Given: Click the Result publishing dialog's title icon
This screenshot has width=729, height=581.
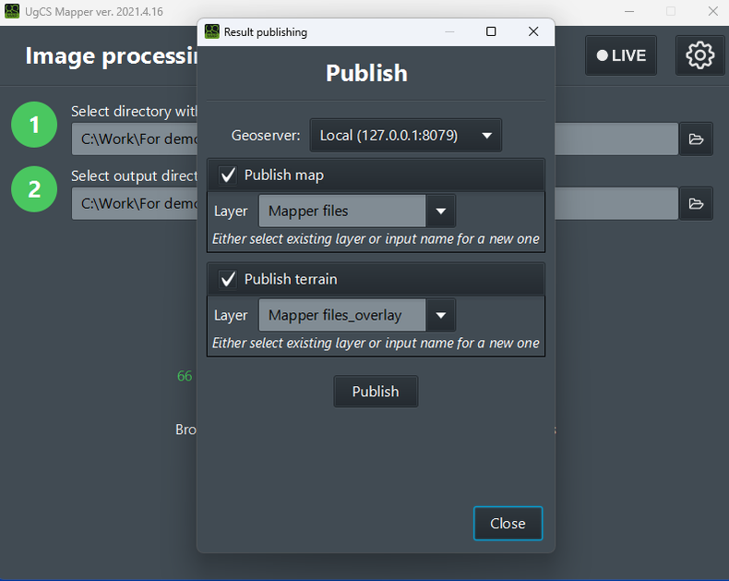Looking at the screenshot, I should (212, 31).
